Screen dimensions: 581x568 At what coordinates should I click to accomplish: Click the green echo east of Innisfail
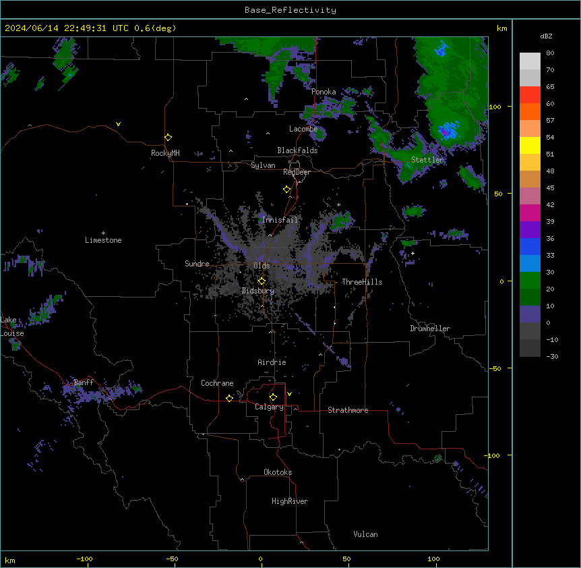click(x=340, y=221)
